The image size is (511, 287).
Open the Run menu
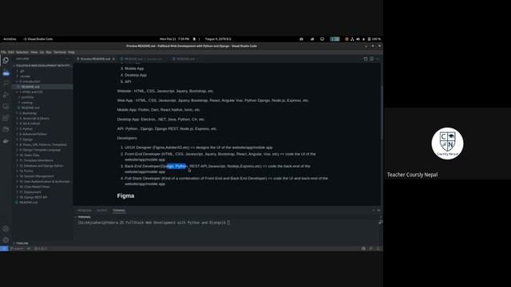click(49, 52)
